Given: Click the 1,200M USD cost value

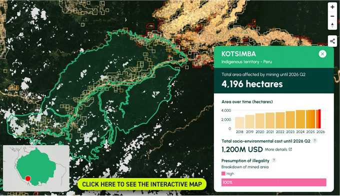Looking at the screenshot, I should click(x=242, y=149).
